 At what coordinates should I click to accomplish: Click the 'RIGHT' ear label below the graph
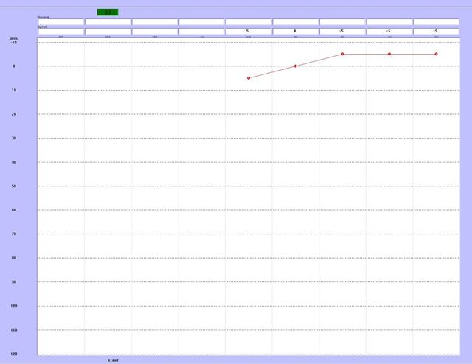[x=113, y=360]
